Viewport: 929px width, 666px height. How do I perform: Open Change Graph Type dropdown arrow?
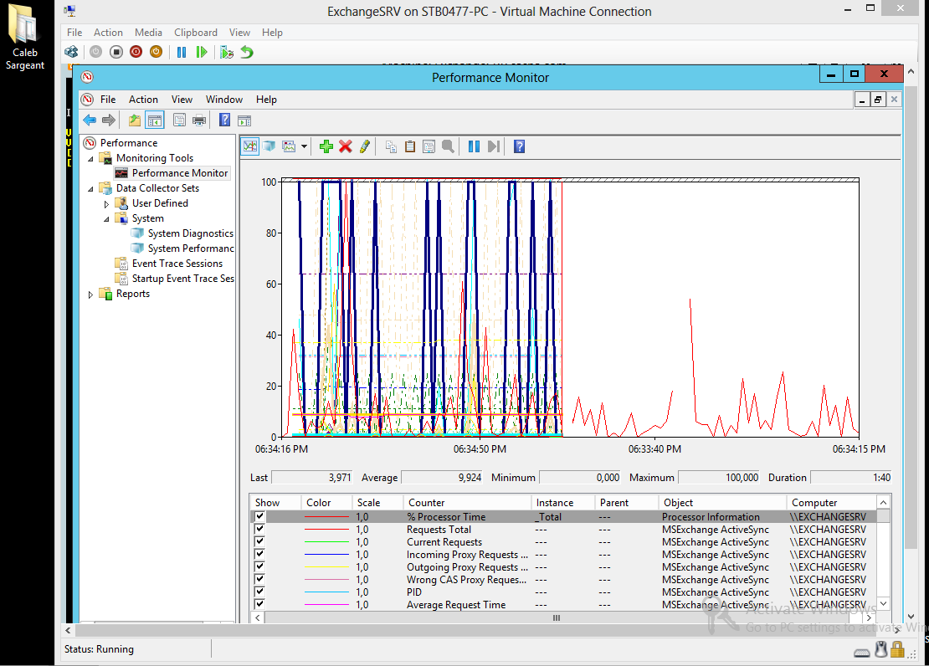(304, 146)
